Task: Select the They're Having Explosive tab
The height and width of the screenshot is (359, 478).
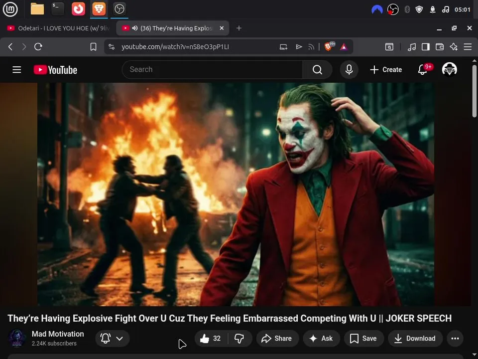Action: coord(172,28)
